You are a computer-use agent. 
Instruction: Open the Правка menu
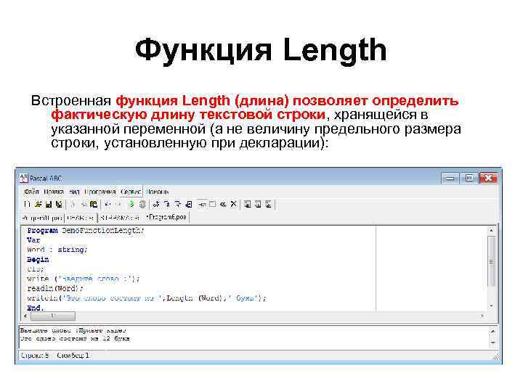point(54,192)
